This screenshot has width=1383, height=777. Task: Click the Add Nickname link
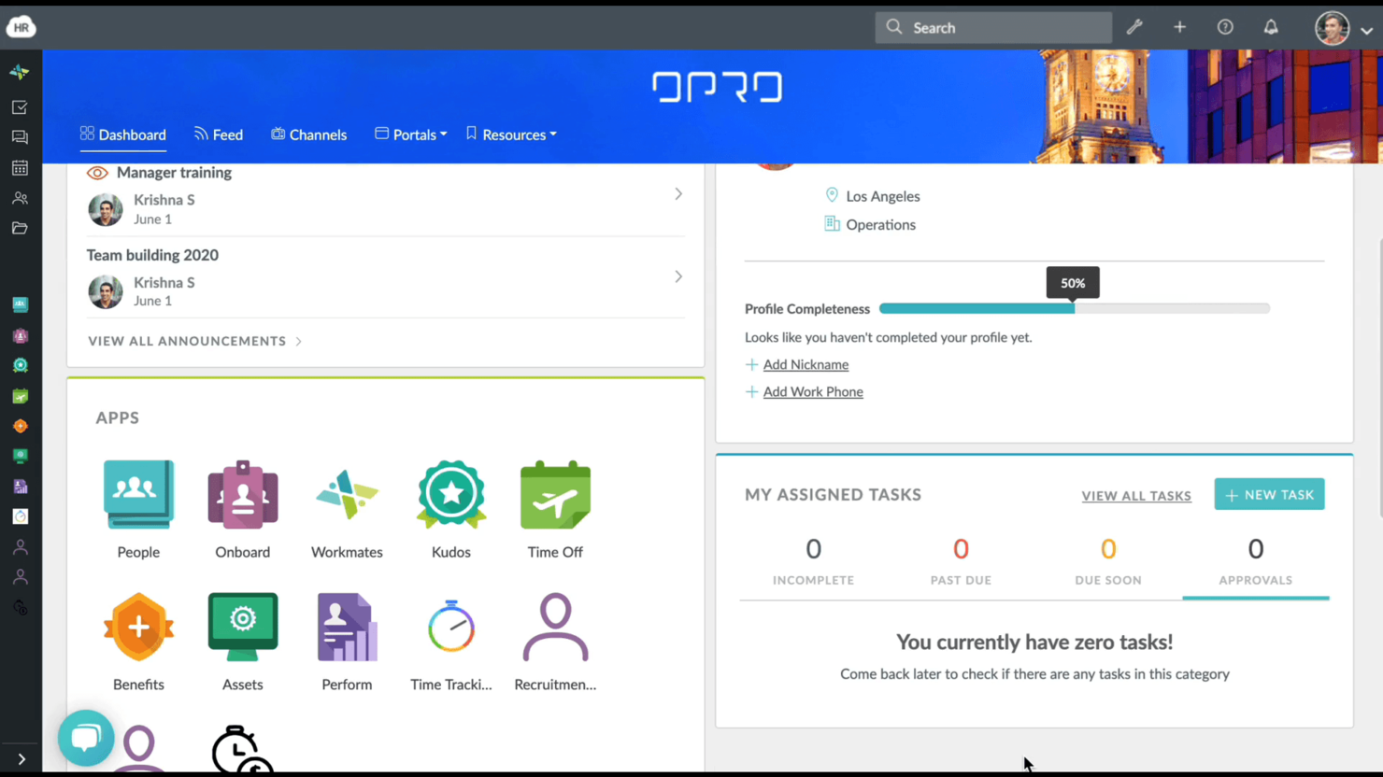[x=806, y=364]
